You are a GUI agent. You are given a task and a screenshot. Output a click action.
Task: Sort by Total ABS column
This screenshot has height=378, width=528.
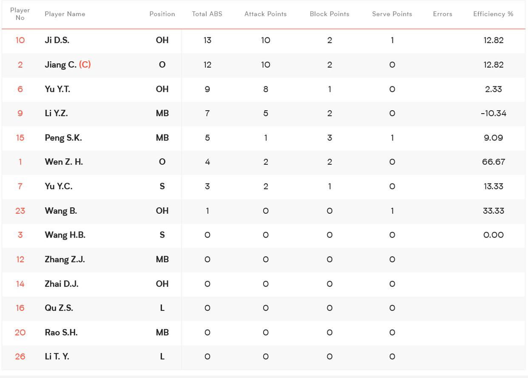207,14
